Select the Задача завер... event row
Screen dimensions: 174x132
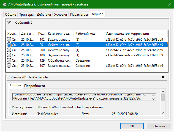(87, 39)
